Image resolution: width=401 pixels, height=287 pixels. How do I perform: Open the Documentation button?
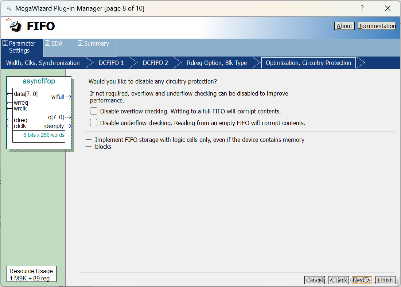377,26
